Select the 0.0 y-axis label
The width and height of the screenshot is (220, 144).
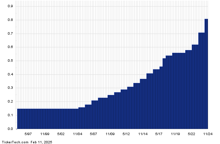[x=10, y=129]
